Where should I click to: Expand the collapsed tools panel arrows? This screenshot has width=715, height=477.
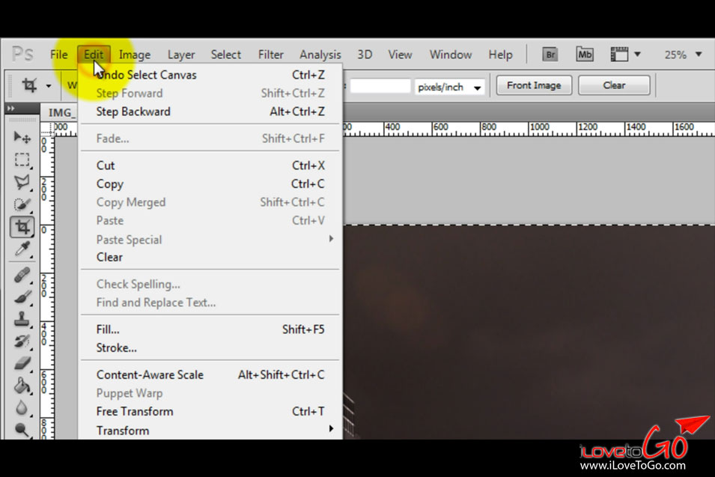click(x=11, y=109)
